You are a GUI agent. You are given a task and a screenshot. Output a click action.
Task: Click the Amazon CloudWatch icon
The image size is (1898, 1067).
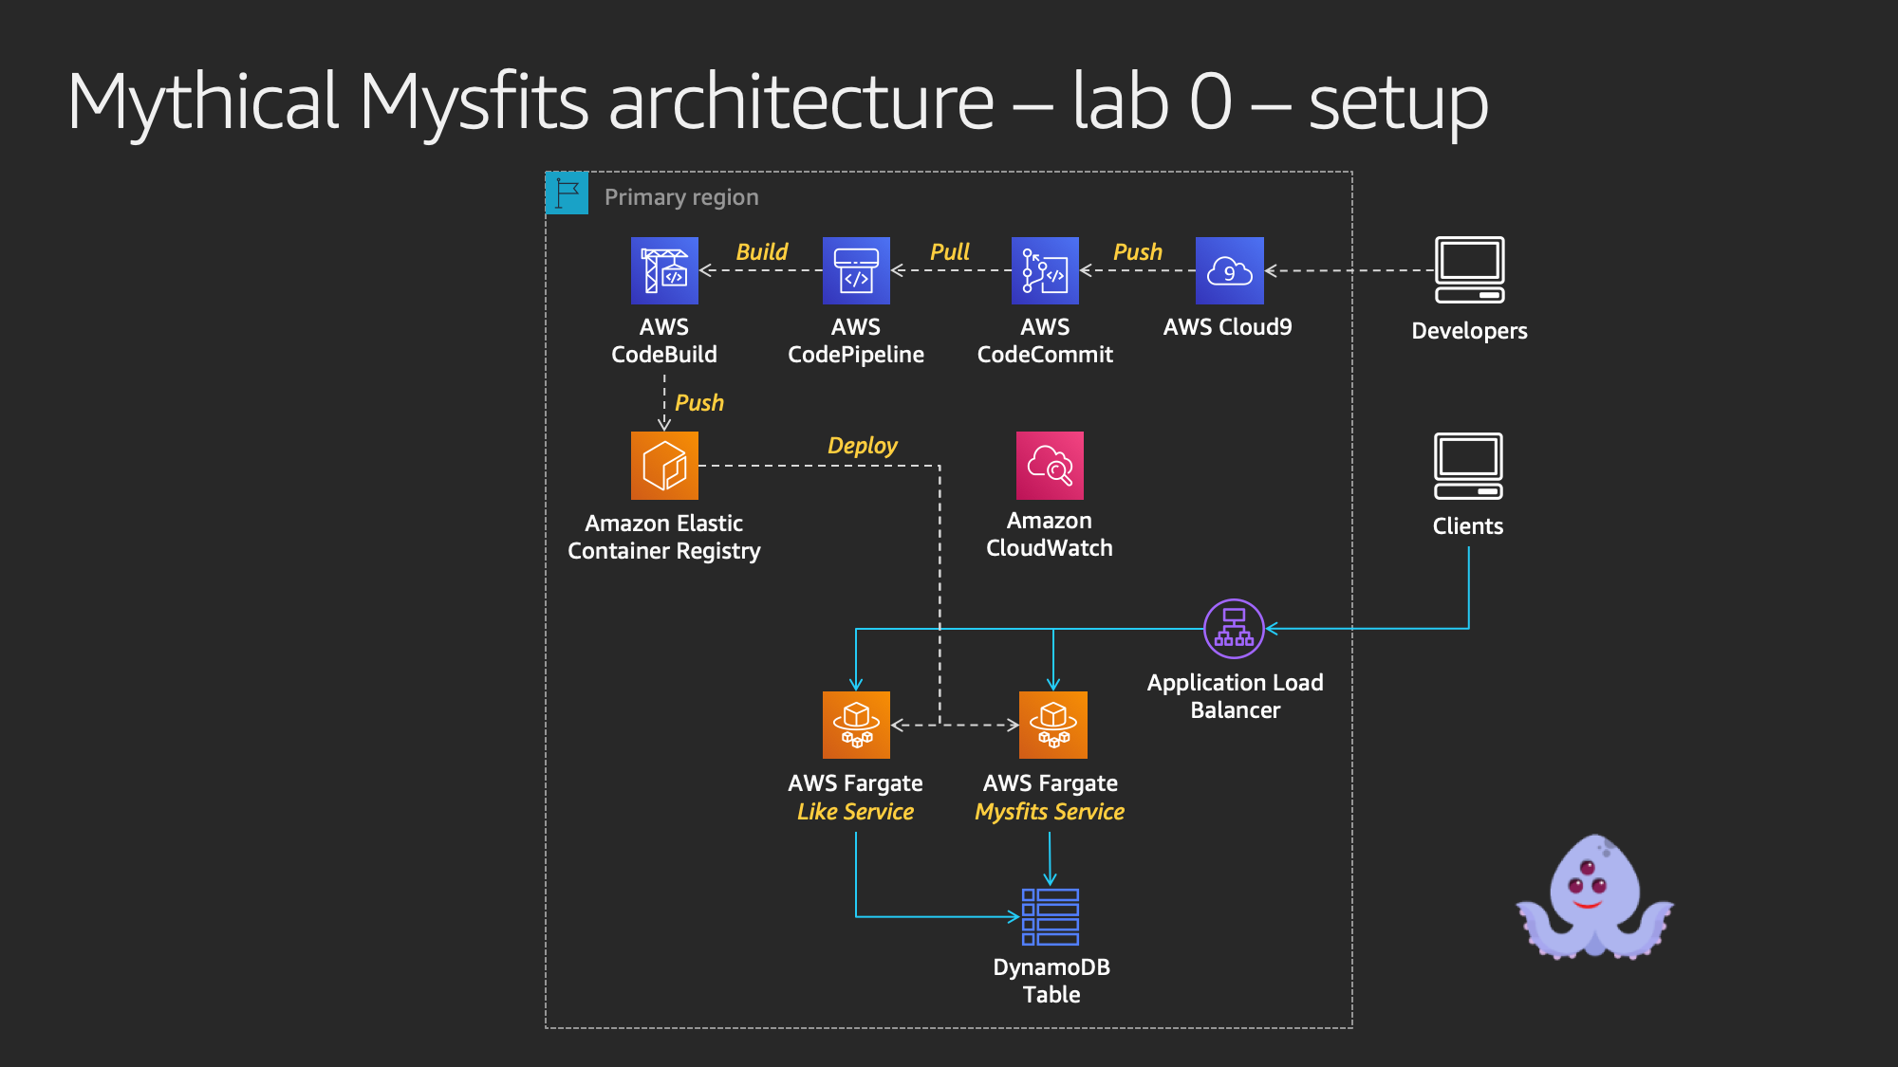(1050, 466)
